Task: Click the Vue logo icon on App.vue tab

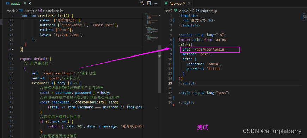Action: [x=166, y=3]
